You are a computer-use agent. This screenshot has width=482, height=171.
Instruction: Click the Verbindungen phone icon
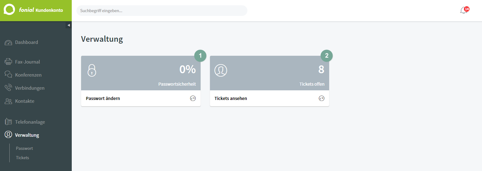point(8,88)
